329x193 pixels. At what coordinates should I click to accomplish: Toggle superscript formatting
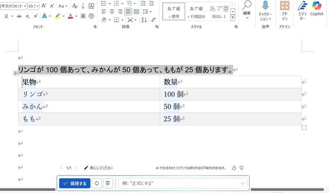tap(35, 16)
